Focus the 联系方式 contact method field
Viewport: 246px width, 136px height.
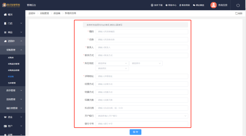click(x=142, y=56)
